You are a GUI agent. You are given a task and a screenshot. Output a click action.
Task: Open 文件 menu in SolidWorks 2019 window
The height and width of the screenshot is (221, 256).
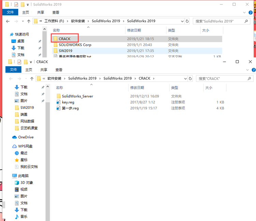coord(10,12)
